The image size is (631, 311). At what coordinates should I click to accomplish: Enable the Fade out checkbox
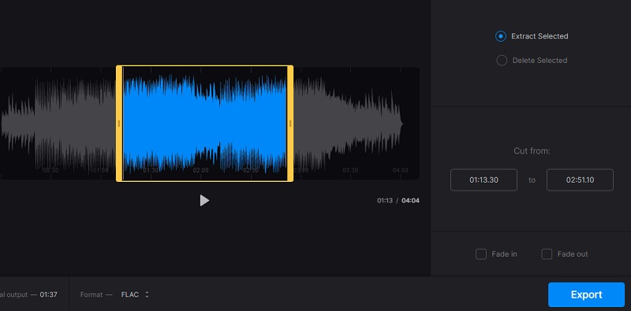(547, 254)
